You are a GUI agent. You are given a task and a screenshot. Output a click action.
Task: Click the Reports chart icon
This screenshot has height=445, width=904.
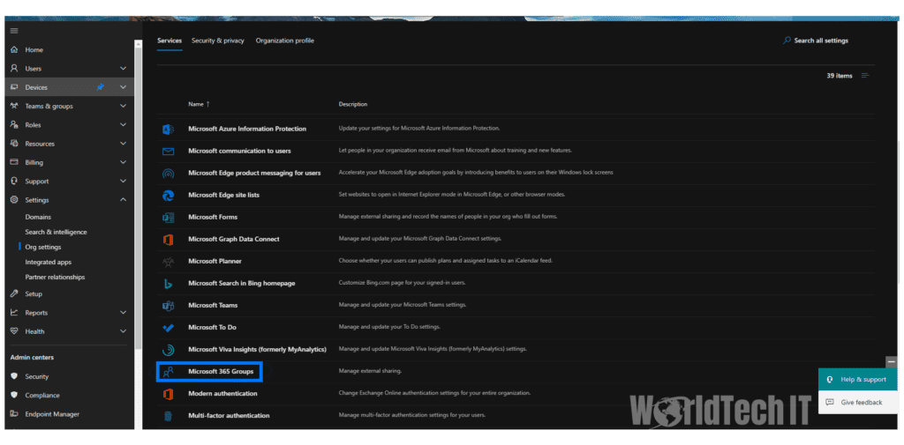[x=14, y=313]
